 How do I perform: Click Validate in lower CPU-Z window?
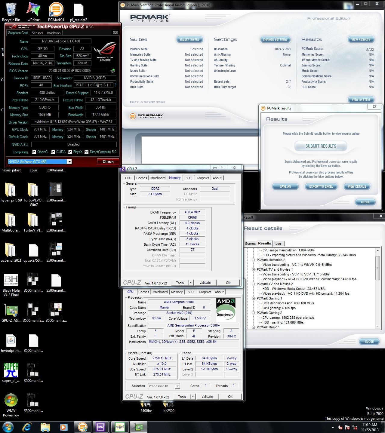(207, 397)
